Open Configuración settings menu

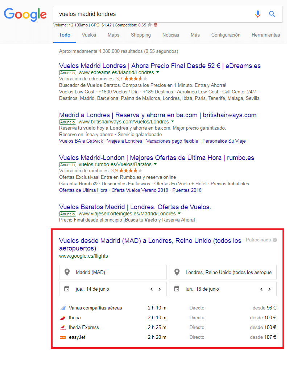pyautogui.click(x=226, y=35)
